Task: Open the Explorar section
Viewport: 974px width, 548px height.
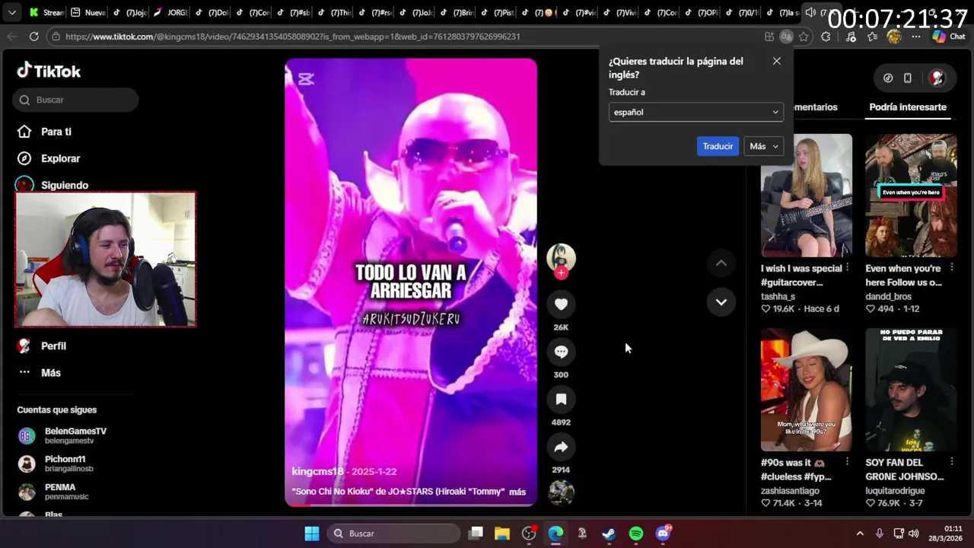Action: 49,158
